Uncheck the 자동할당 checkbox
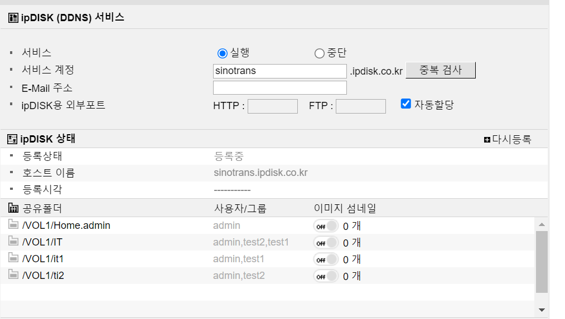The width and height of the screenshot is (565, 319). 405,104
